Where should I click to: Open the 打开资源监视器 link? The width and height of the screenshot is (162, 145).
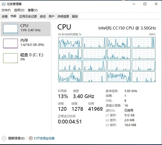click(x=44, y=138)
